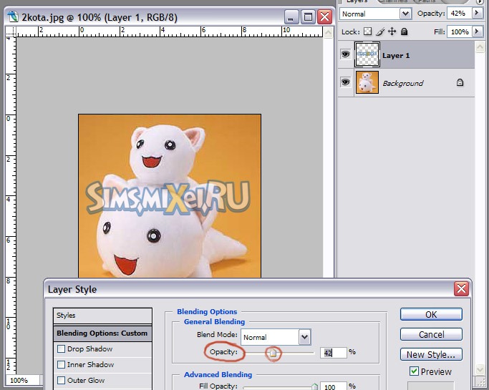
Task: Select the Styles entry in Layer Style
Action: click(x=103, y=316)
